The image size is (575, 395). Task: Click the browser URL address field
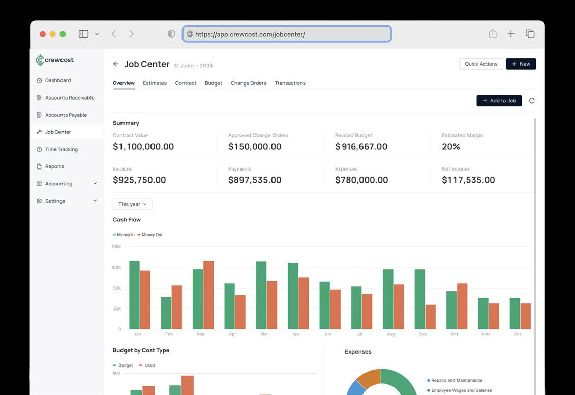point(287,34)
